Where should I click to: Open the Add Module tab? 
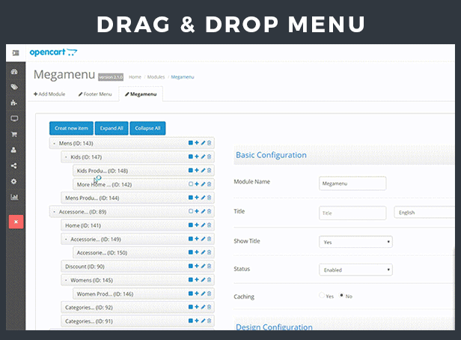(x=49, y=94)
